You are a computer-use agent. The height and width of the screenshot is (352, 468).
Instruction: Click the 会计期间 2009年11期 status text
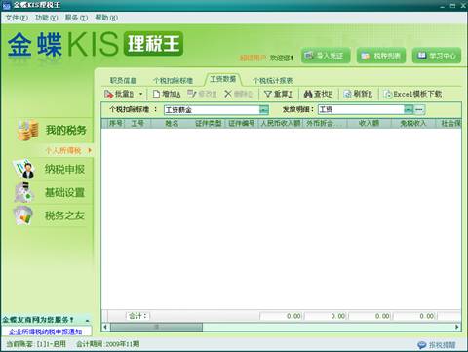pos(107,344)
